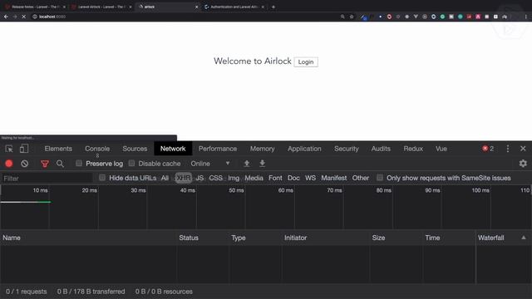Image resolution: width=532 pixels, height=299 pixels.
Task: Check Hide data URLs
Action: tap(102, 178)
